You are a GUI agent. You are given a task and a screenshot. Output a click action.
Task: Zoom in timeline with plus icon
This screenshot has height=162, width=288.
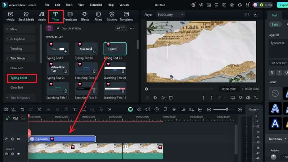pos(239,109)
